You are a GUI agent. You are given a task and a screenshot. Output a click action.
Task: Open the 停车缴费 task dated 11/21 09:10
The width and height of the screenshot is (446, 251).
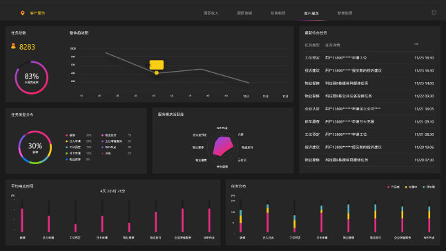point(369,121)
